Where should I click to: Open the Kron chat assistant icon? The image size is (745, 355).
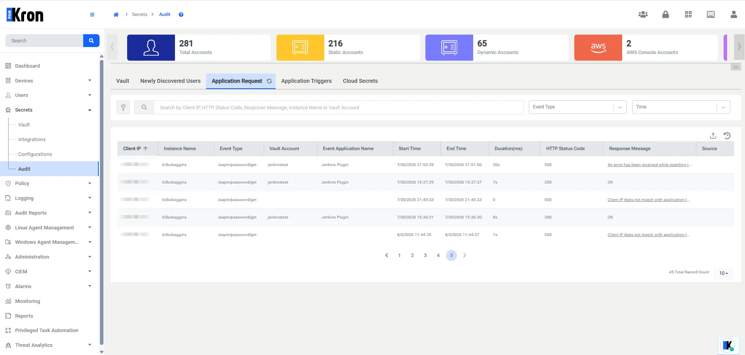pos(728,345)
